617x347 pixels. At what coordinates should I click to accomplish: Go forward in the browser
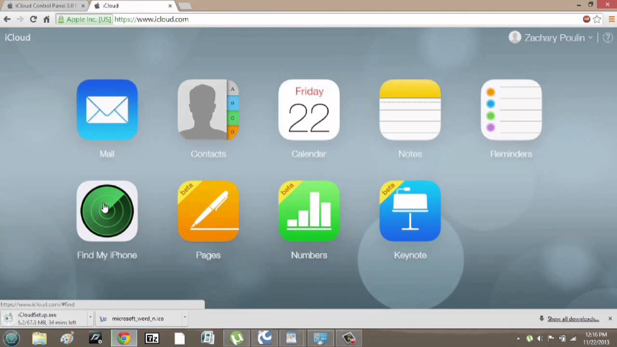coord(20,19)
